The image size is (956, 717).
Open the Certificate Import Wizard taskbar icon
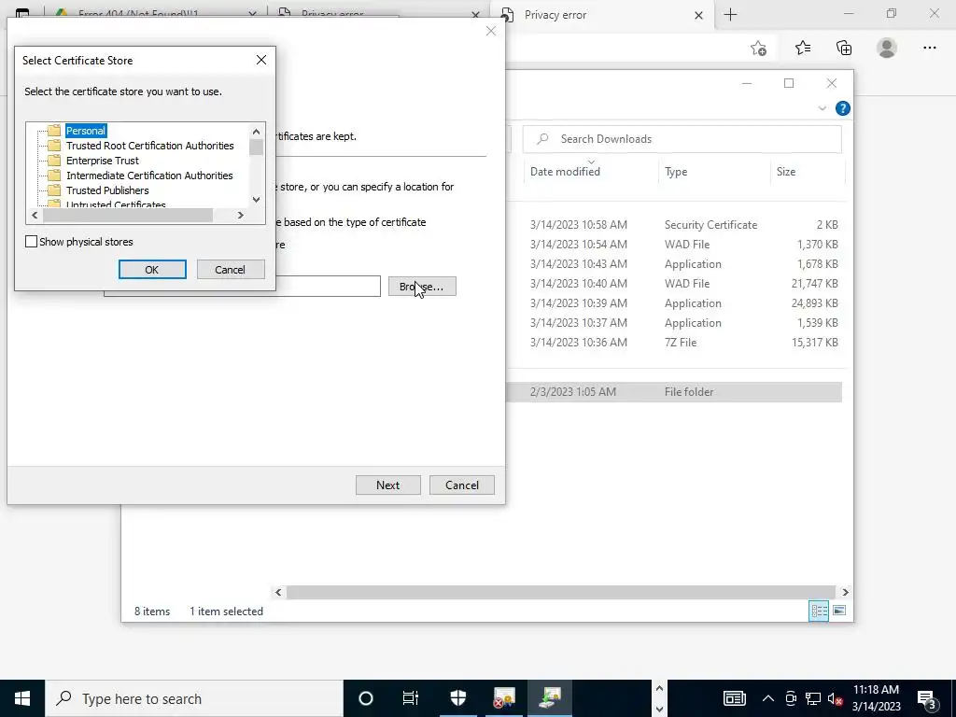pyautogui.click(x=550, y=698)
